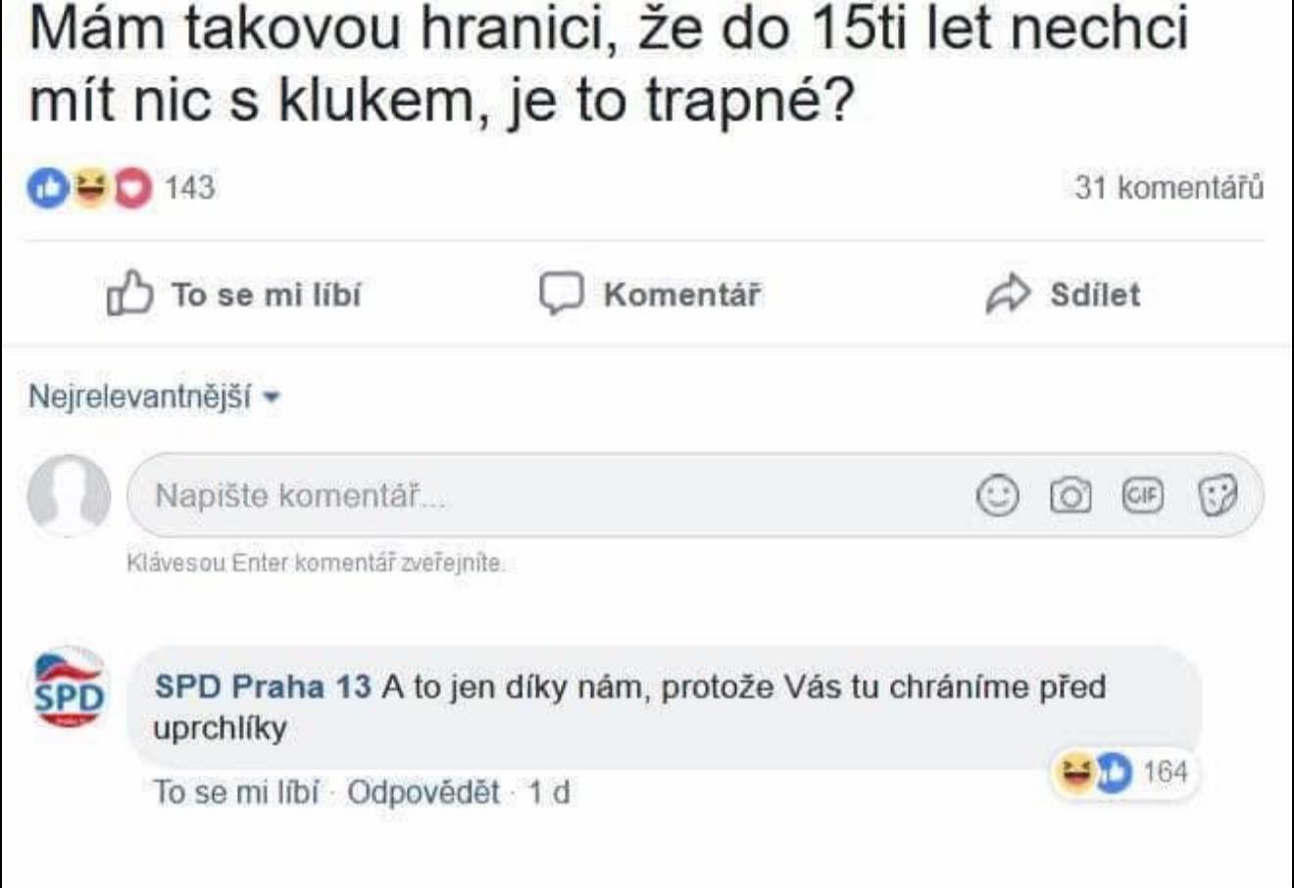Open the SPD Praha 13 profile name
Image resolution: width=1294 pixels, height=888 pixels.
pos(263,686)
